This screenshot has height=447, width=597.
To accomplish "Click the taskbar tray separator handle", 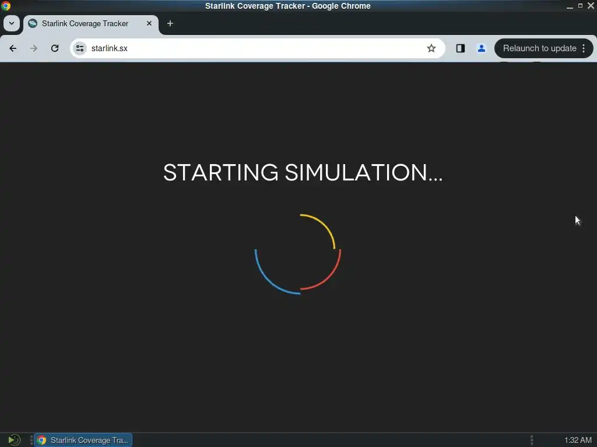I will tap(532, 440).
